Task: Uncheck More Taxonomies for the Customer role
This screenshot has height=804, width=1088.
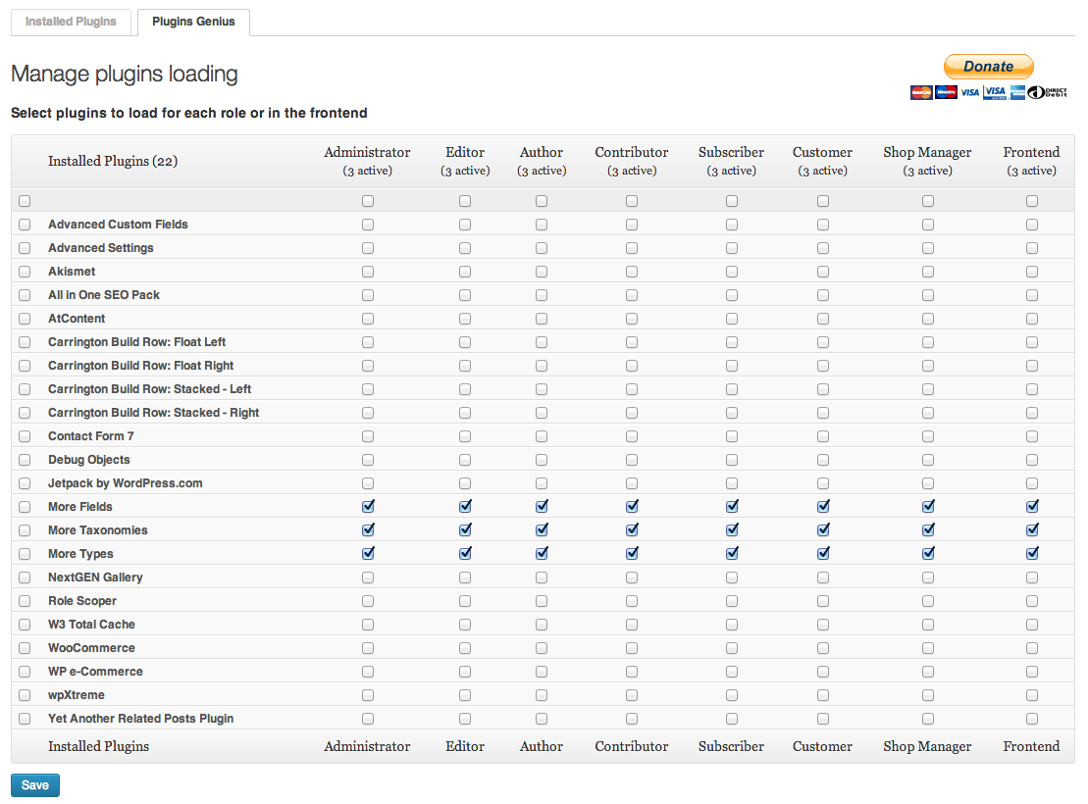Action: click(823, 530)
